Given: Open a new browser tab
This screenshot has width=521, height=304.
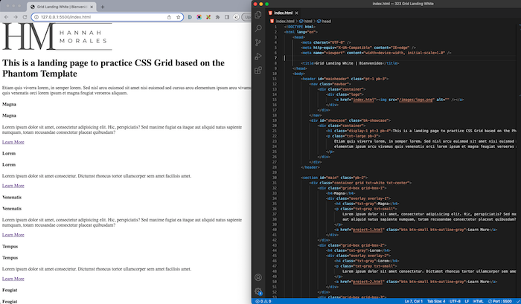Looking at the screenshot, I should point(103,7).
